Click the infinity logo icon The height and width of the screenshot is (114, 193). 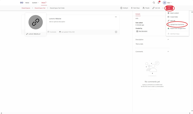pos(22,3)
